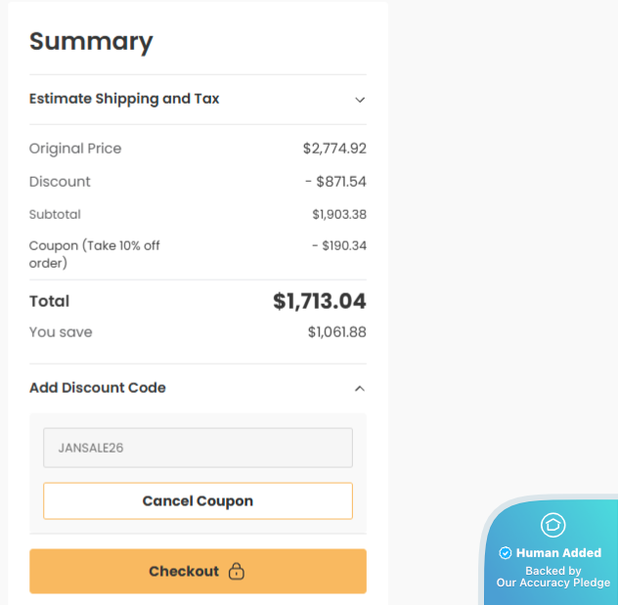Proceed with the Checkout button
The height and width of the screenshot is (605, 618).
(x=198, y=572)
